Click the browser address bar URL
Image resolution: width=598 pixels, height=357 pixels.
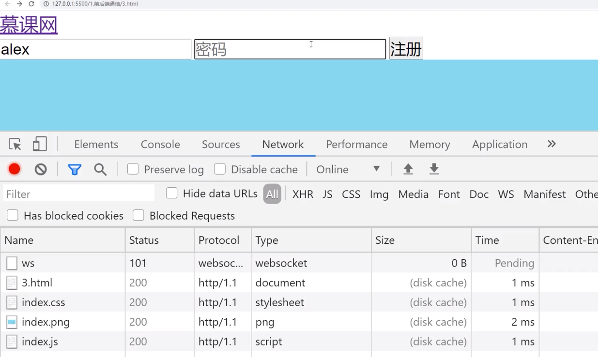(95, 4)
